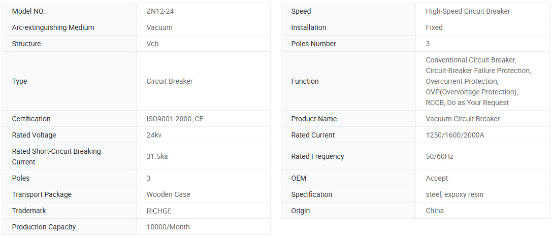
Task: Select the Wooden Case transport package value
Action: pyautogui.click(x=168, y=194)
